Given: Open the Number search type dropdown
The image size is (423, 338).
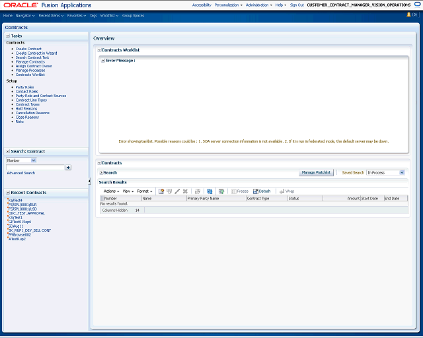Looking at the screenshot, I should click(x=34, y=160).
